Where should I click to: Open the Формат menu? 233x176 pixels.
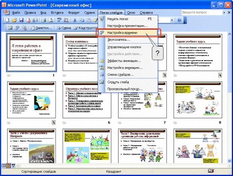[74, 13]
